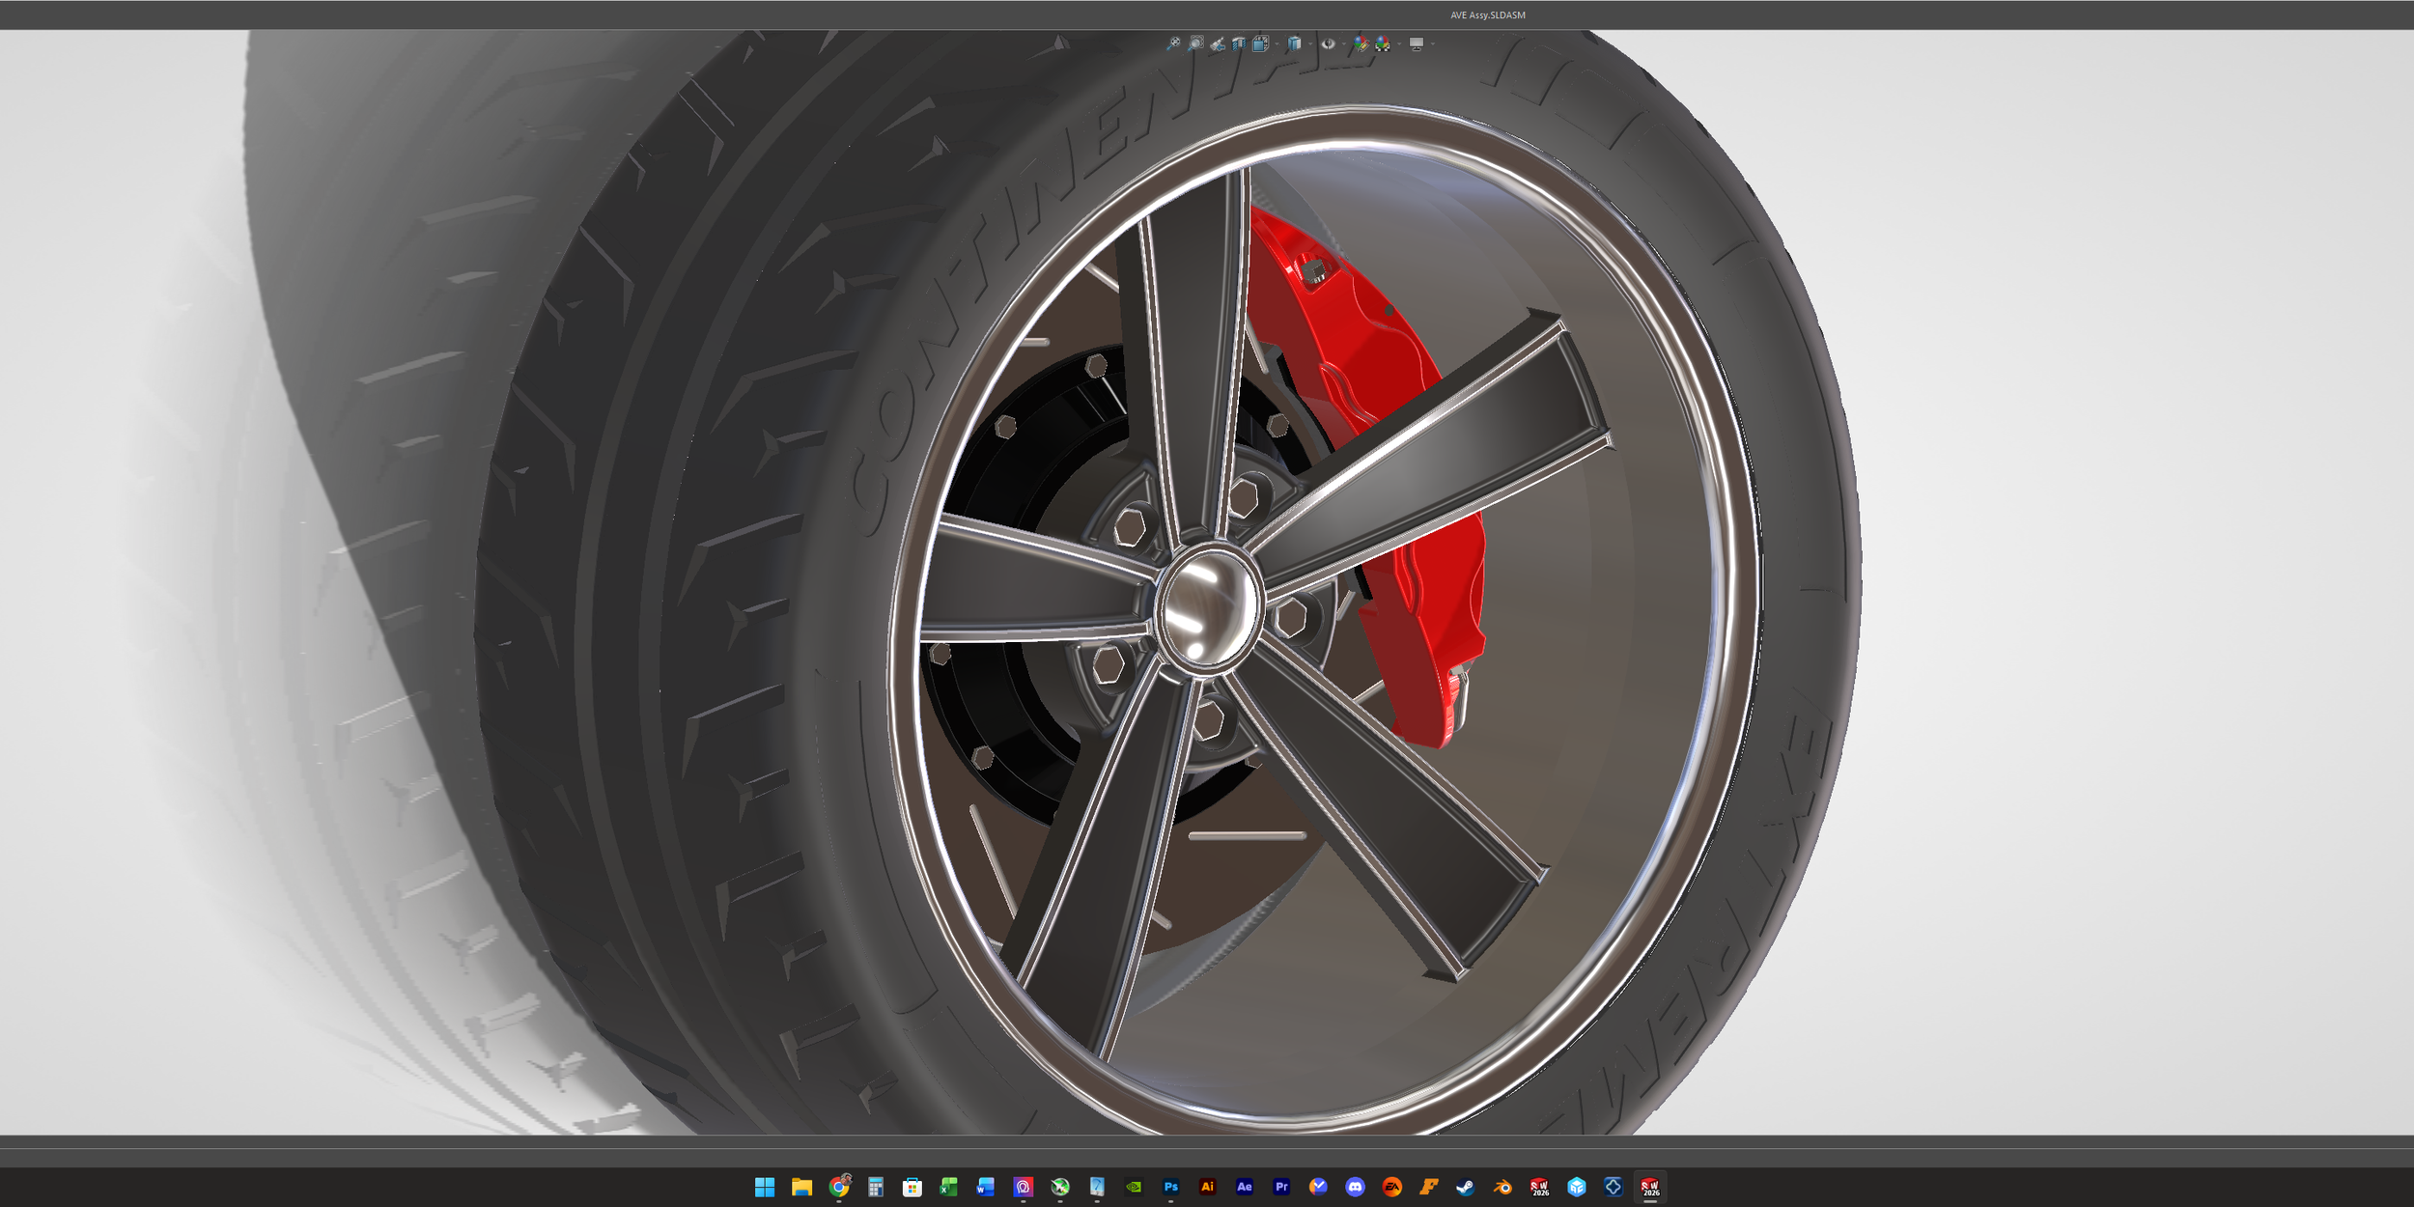Open the Calculator taskbar icon
The width and height of the screenshot is (2414, 1207).
click(876, 1187)
